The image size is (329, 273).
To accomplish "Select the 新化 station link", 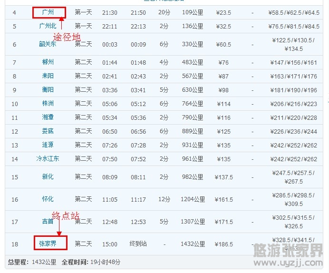I will tap(48, 177).
